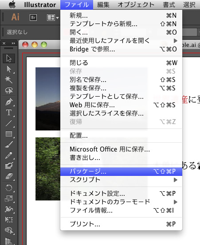
Task: Open the 書式 menu
Action: [x=169, y=5]
